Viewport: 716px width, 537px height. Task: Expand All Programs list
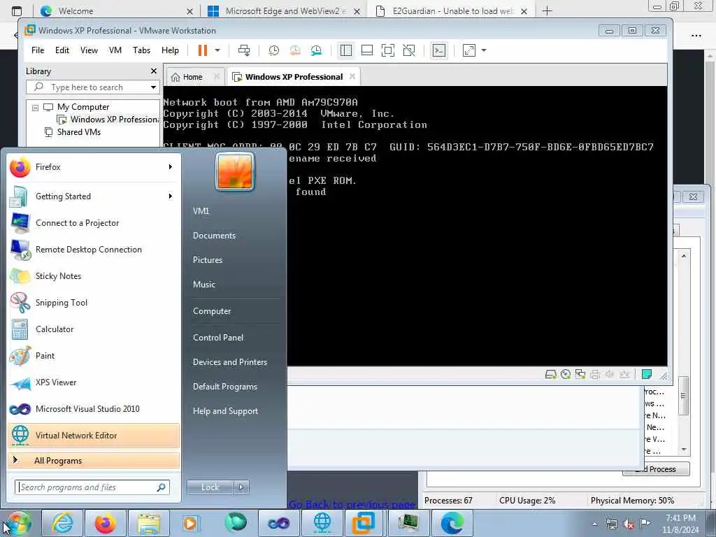pos(94,460)
